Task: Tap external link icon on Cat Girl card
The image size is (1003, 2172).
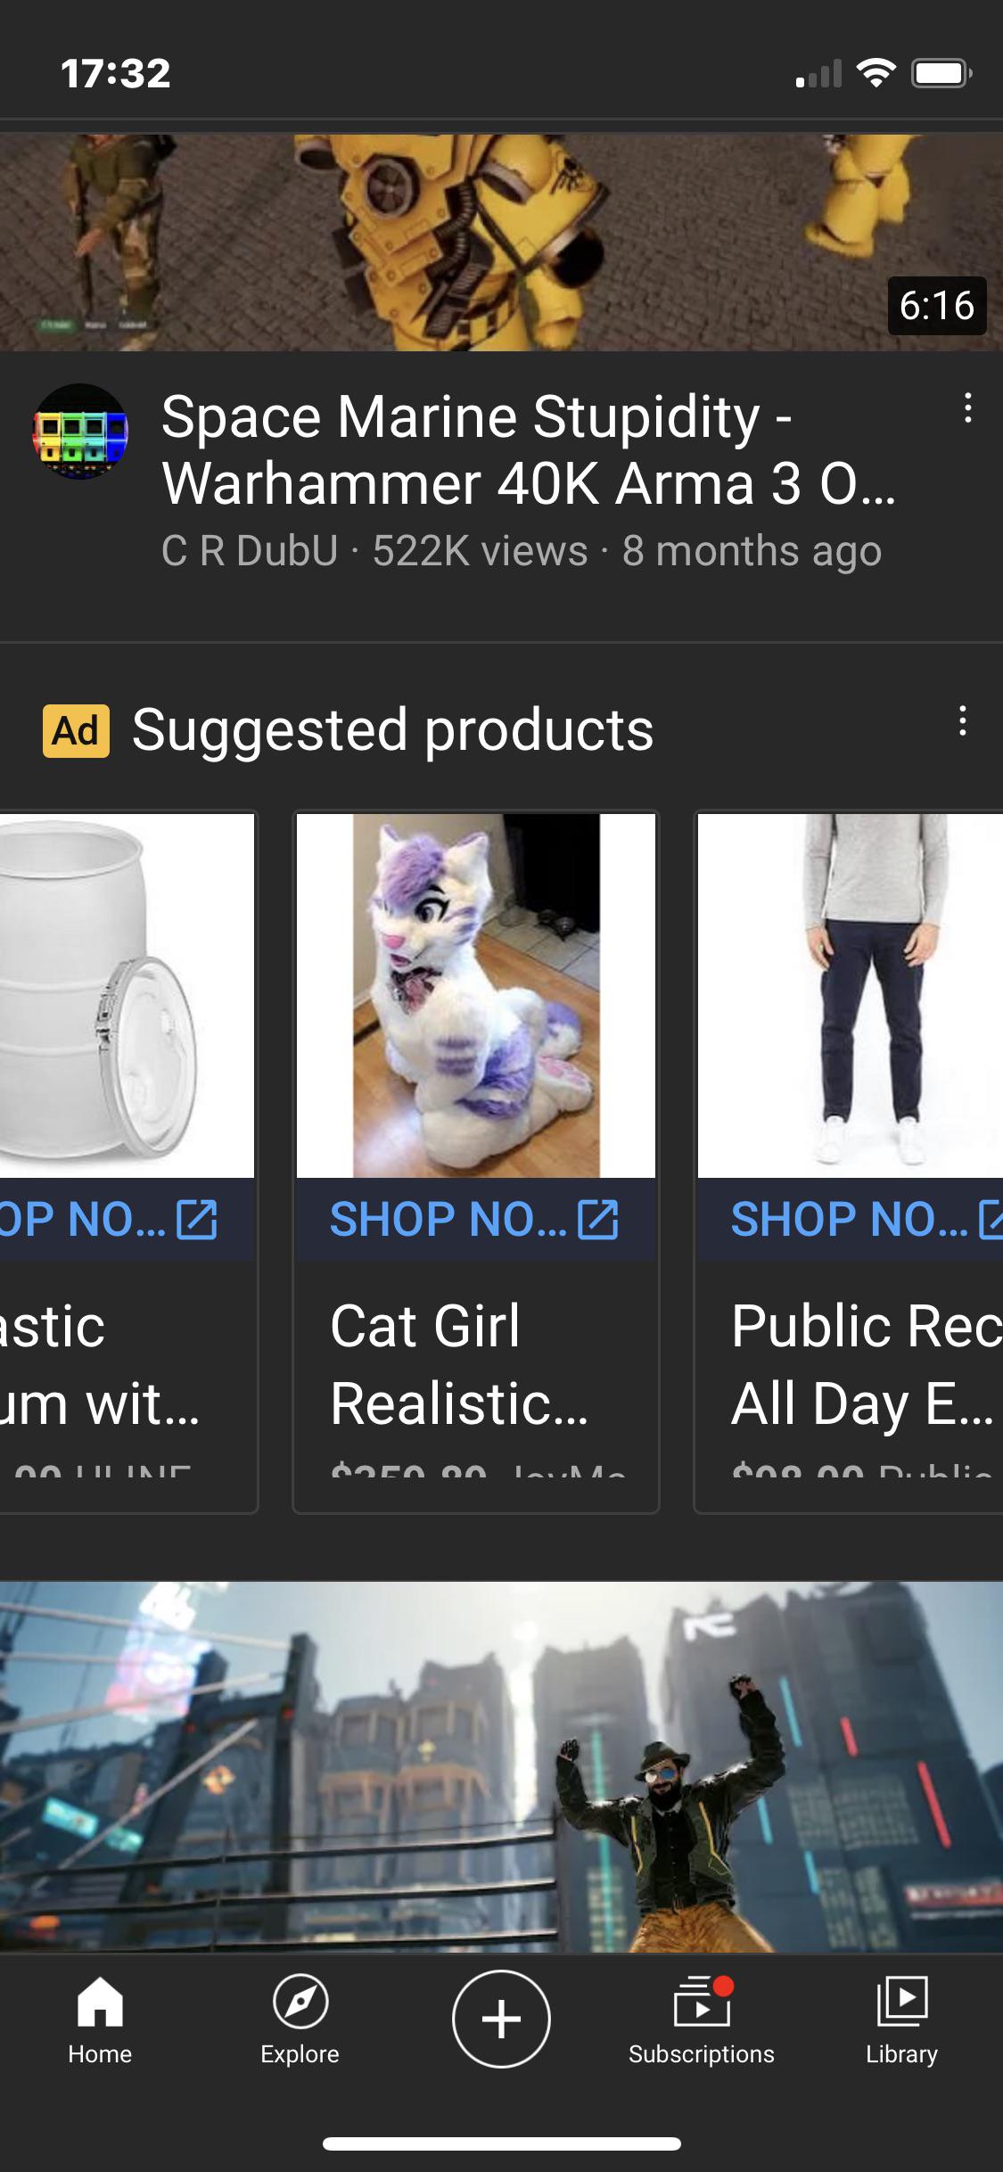Action: (597, 1220)
